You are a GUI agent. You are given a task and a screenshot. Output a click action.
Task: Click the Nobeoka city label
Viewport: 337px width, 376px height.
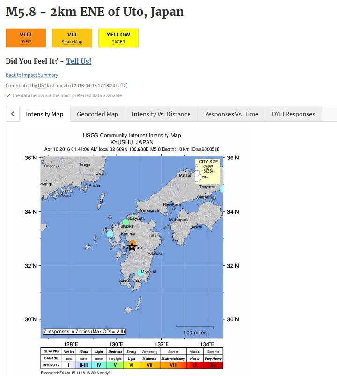[154, 253]
